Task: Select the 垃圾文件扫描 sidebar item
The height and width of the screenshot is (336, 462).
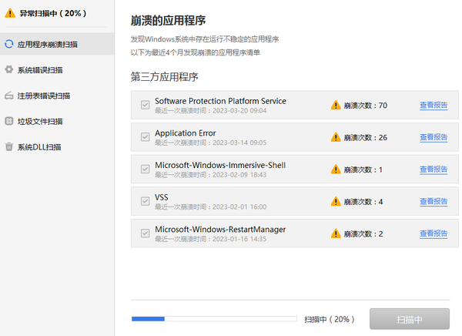Action: tap(40, 121)
